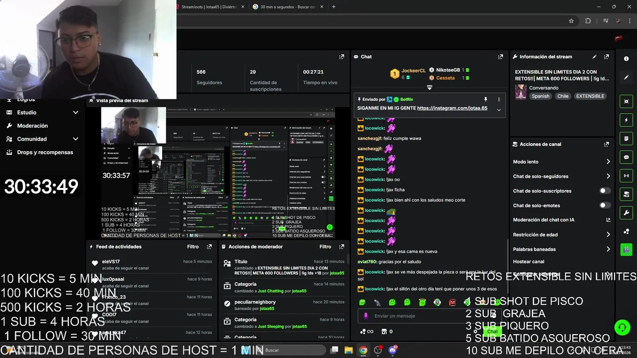The height and width of the screenshot is (358, 637).
Task: Click the green clapperboard clip icon in sidebar
Action: click(x=626, y=249)
